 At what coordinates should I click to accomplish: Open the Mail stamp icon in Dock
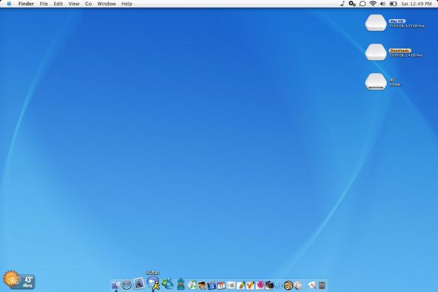pos(139,283)
